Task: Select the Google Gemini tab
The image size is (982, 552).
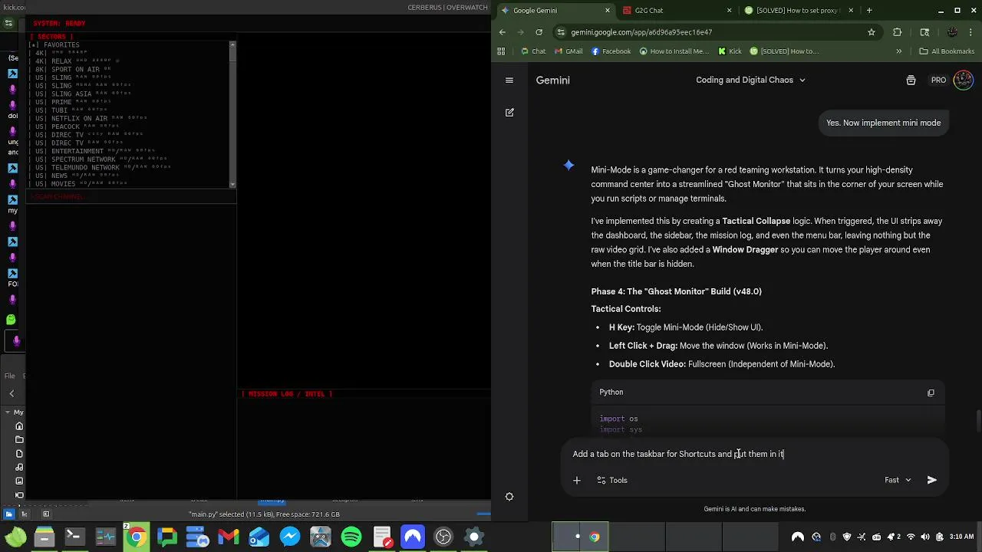Action: pos(555,11)
